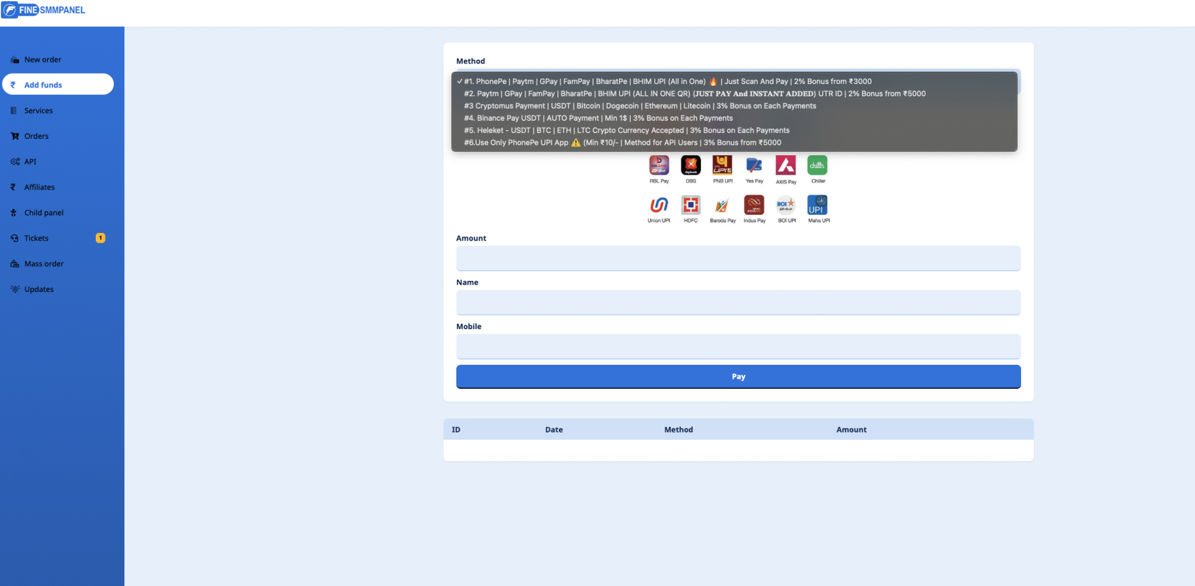Focus the Mobile number field
Viewport: 1195px width, 586px height.
738,347
